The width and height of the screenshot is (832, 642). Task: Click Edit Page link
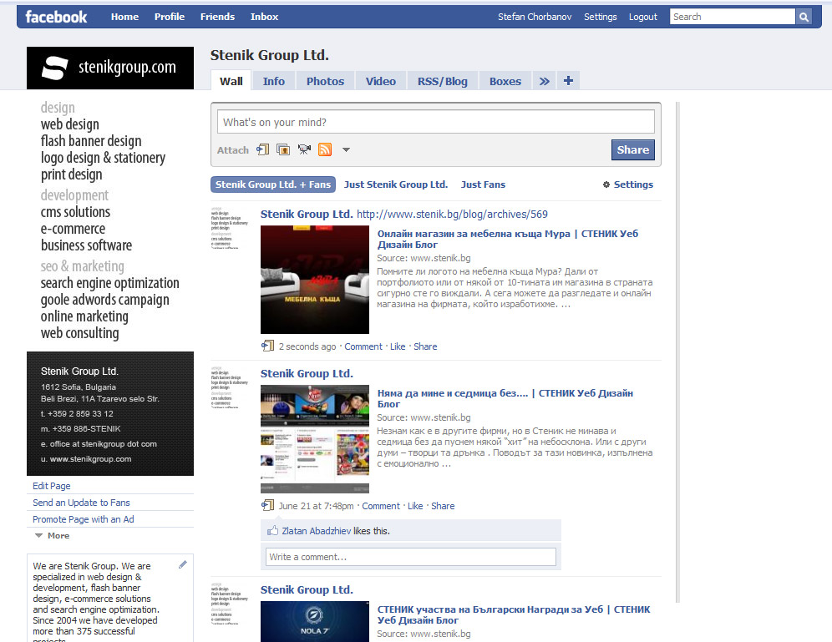(52, 486)
